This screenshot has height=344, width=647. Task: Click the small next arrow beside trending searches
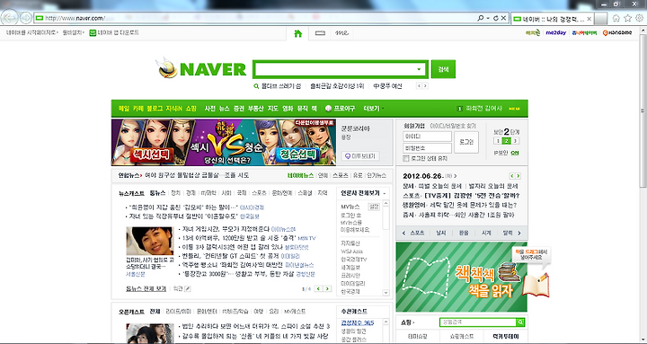click(425, 86)
